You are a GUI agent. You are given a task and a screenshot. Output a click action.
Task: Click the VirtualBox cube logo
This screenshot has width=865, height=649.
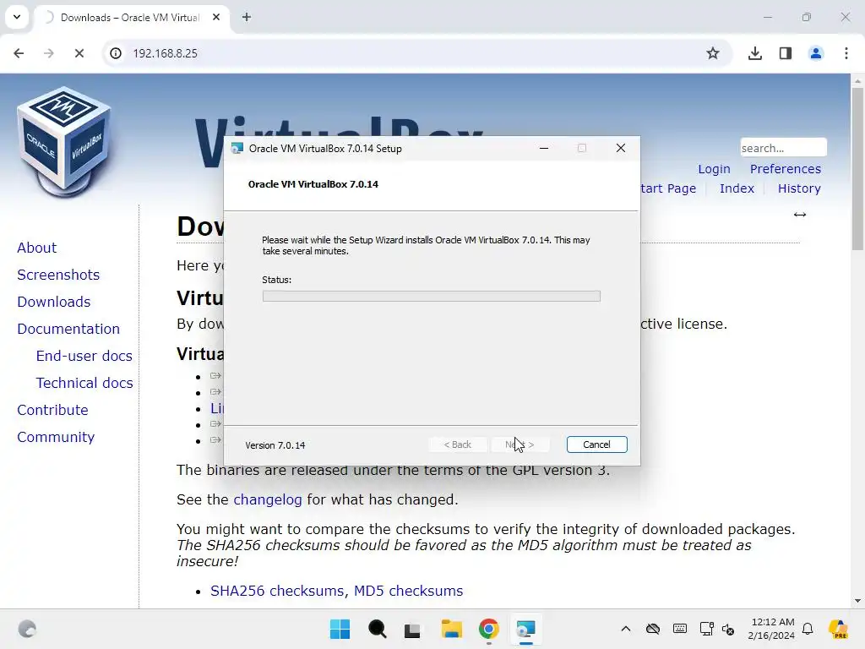tap(63, 142)
